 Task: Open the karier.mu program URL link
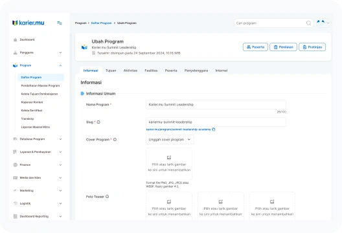pyautogui.click(x=178, y=129)
